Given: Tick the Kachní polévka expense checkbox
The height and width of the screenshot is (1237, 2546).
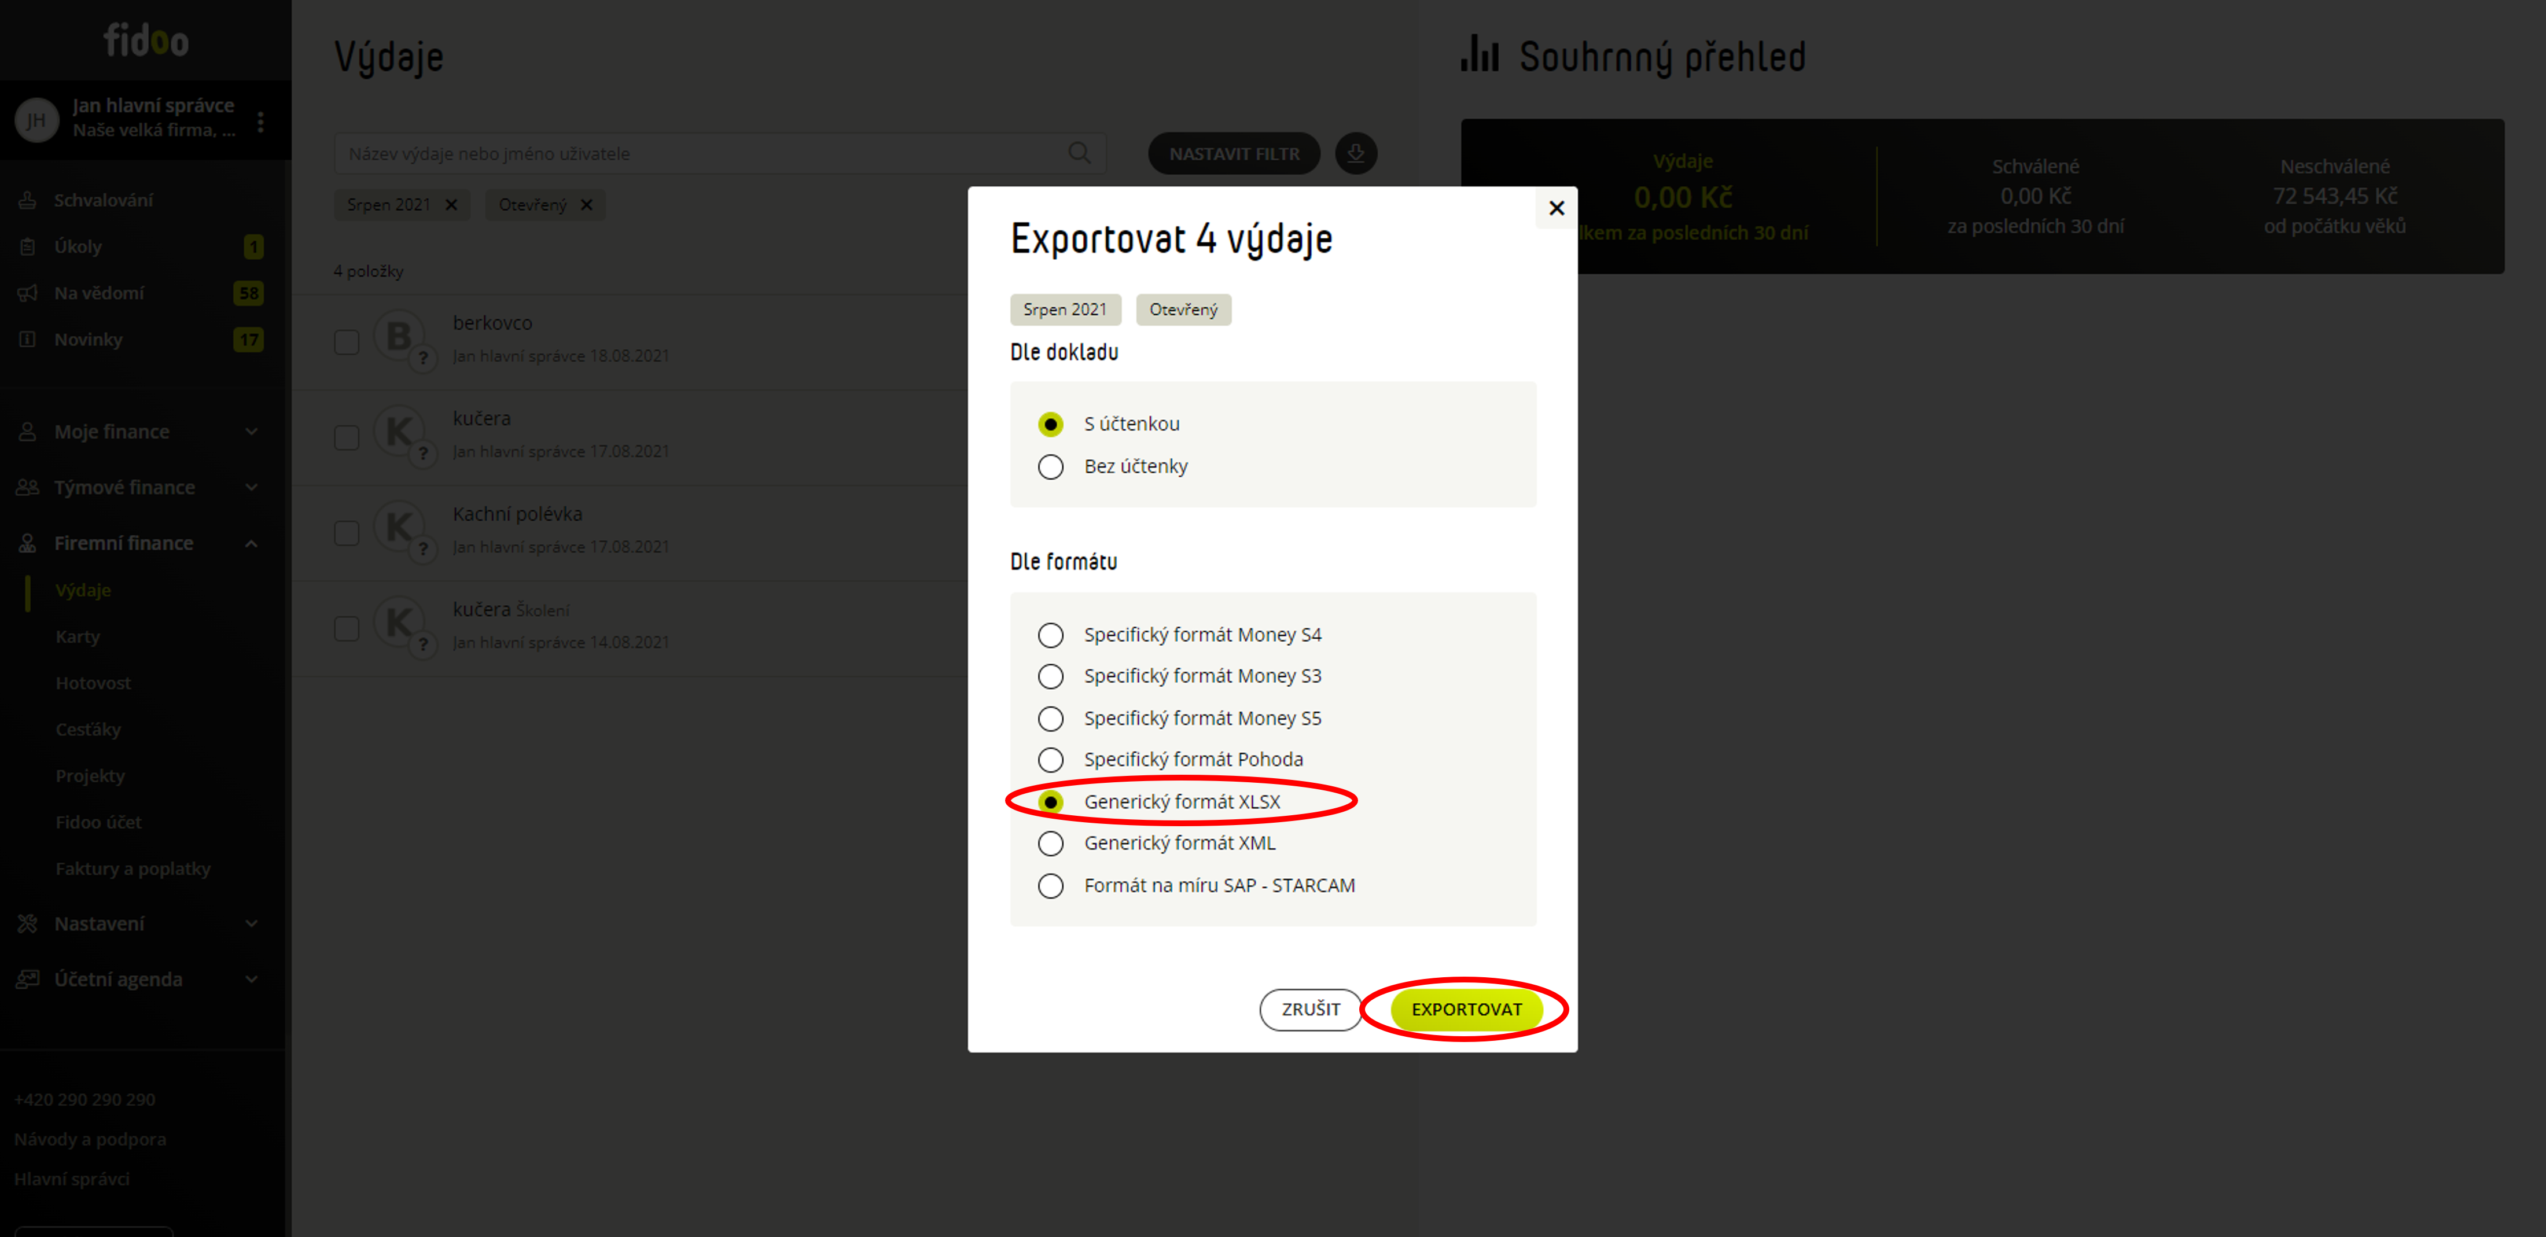Looking at the screenshot, I should pos(346,533).
